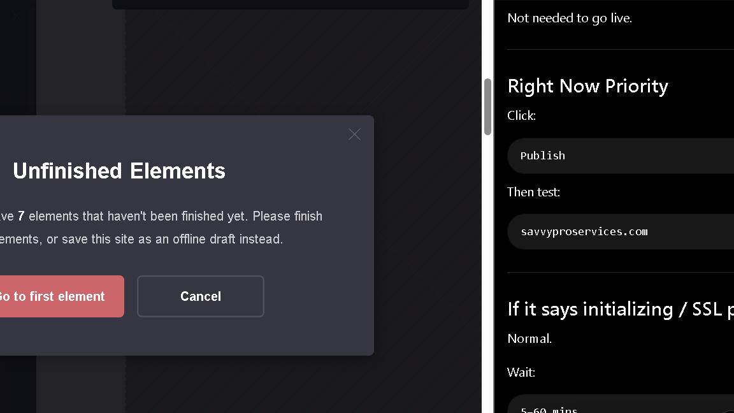Click the 'Then test:' label
The height and width of the screenshot is (413, 734).
pos(533,192)
